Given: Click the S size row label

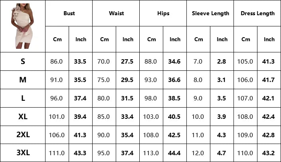Looking at the screenshot, I should point(23,61).
